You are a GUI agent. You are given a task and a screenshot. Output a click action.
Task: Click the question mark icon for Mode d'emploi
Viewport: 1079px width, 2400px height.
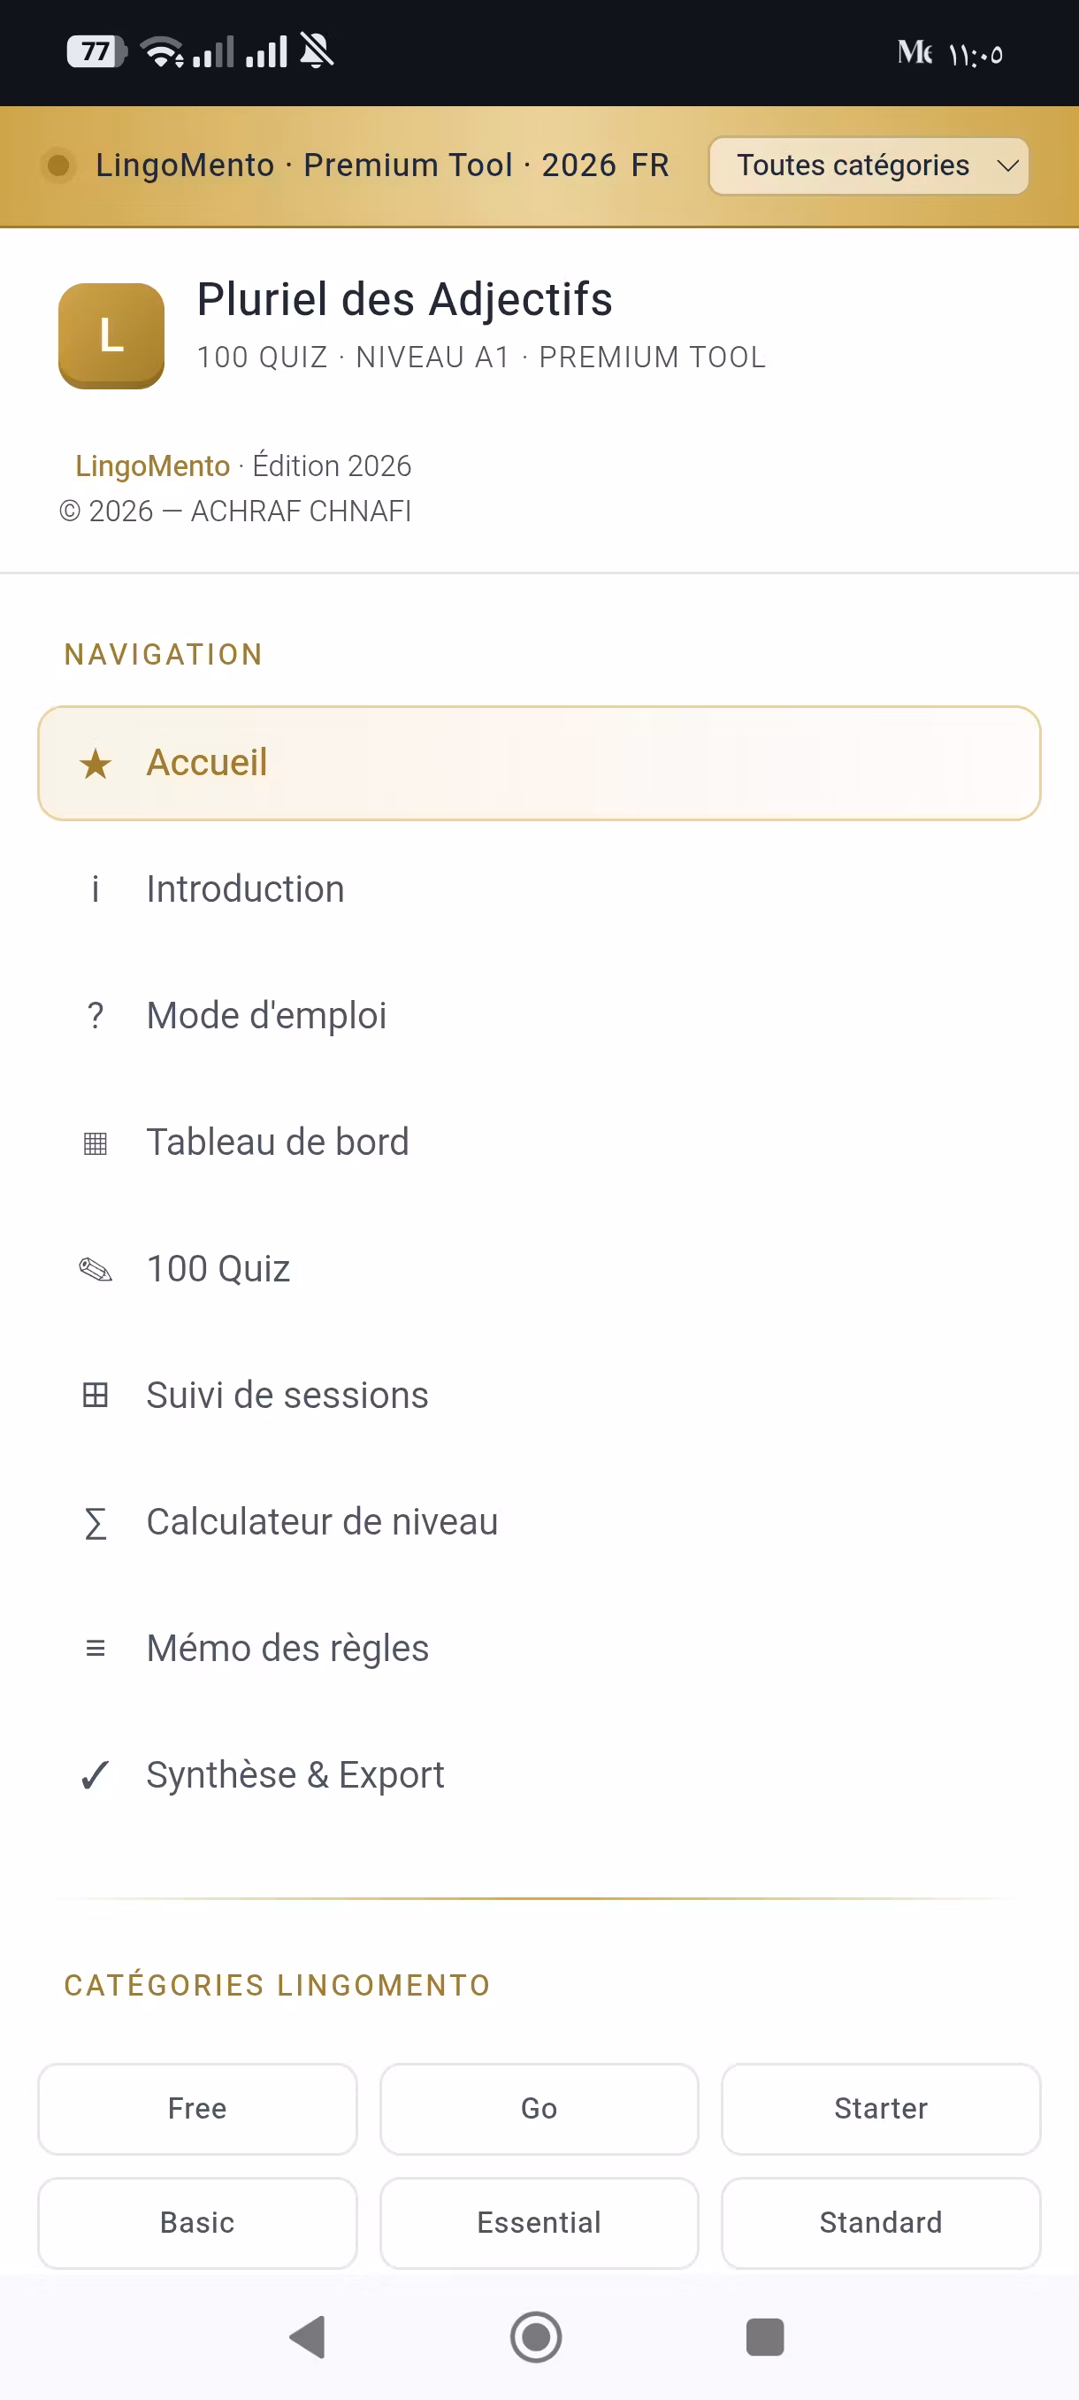(x=95, y=1016)
